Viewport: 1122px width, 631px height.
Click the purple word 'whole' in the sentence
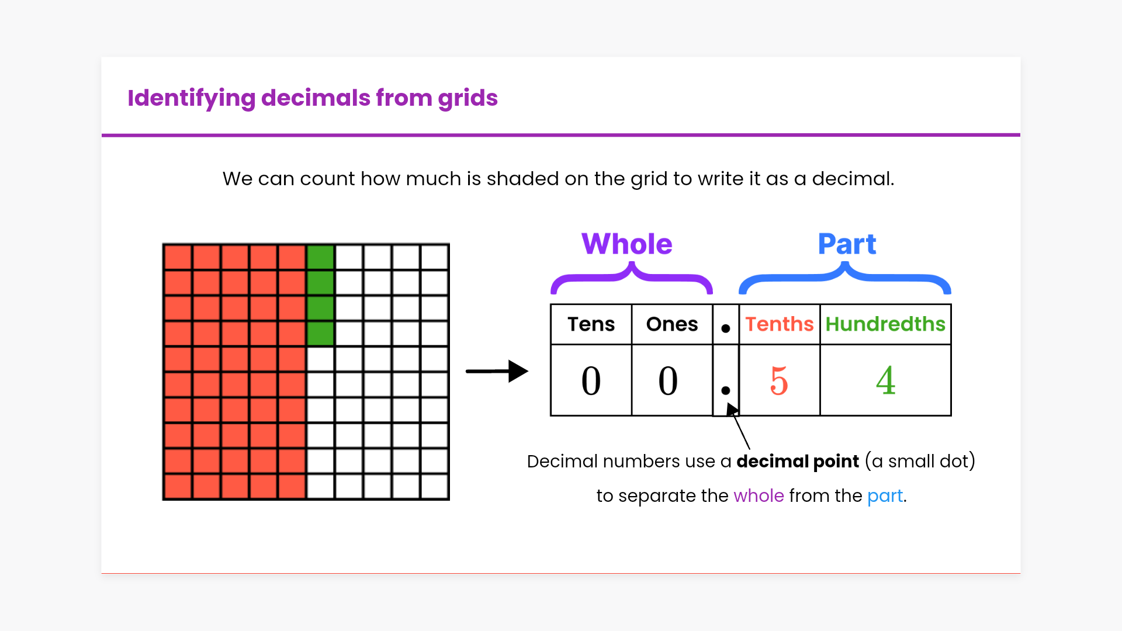coord(759,496)
